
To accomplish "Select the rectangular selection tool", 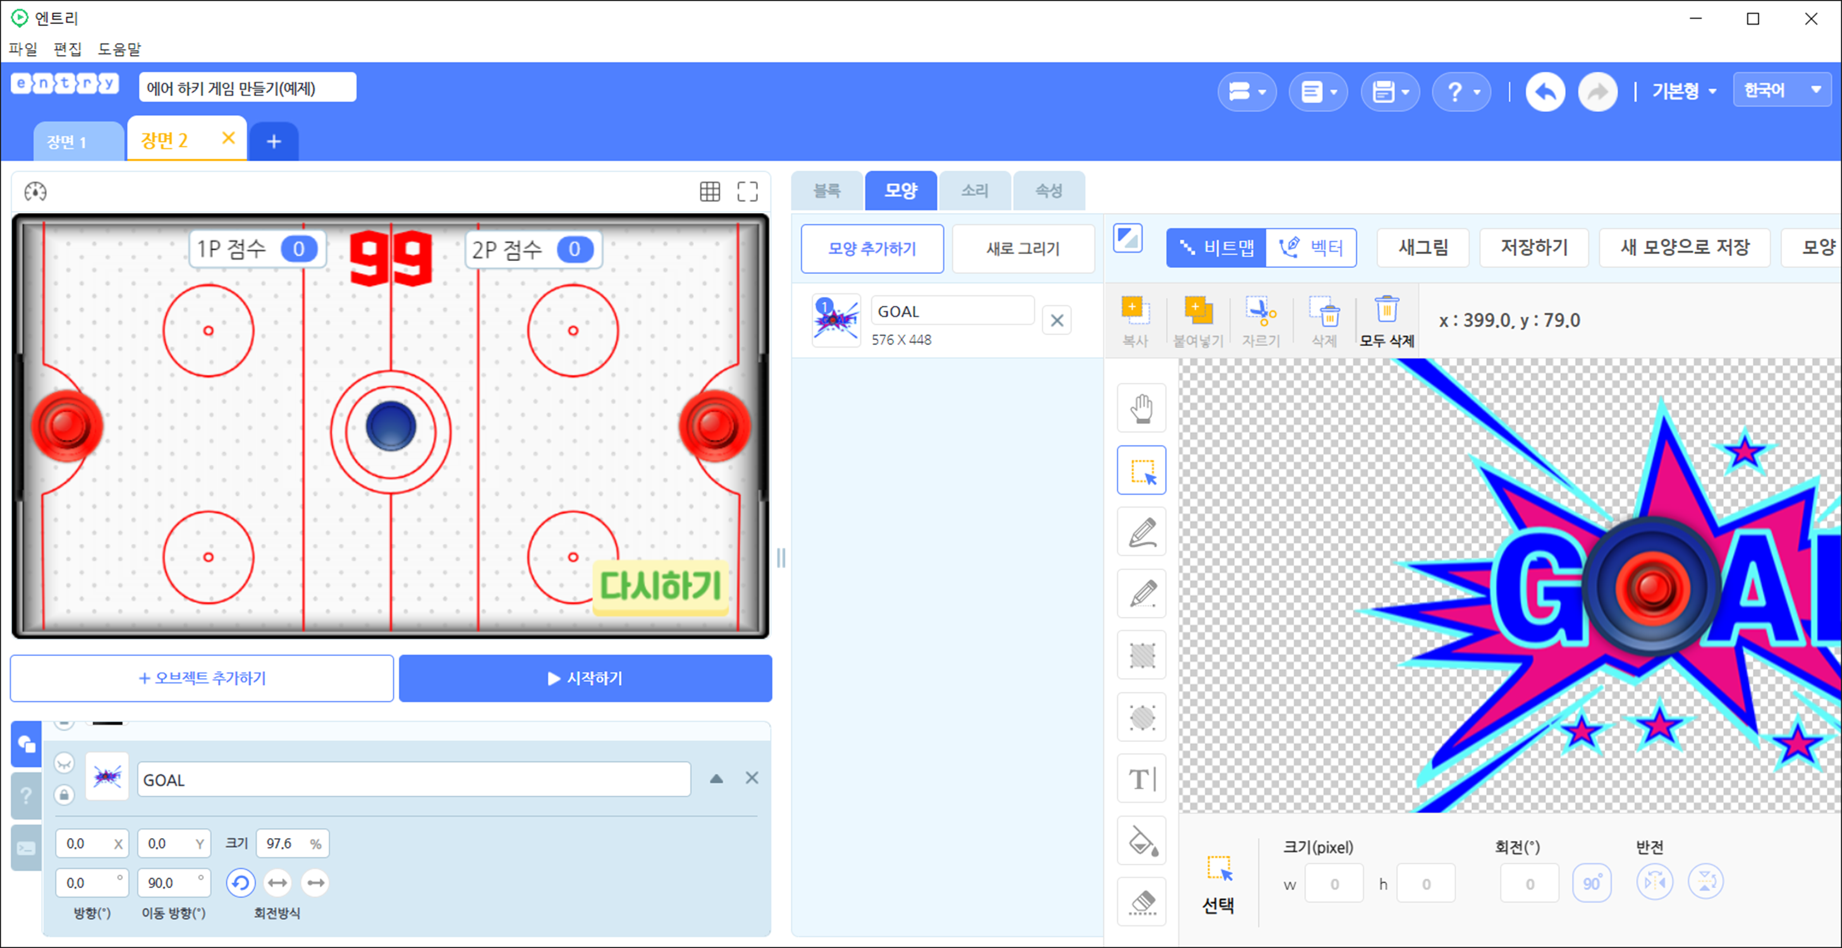I will [x=1141, y=470].
